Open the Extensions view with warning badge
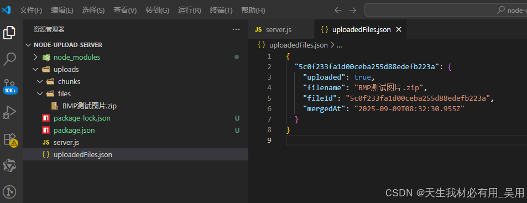This screenshot has height=203, width=527. click(10, 140)
